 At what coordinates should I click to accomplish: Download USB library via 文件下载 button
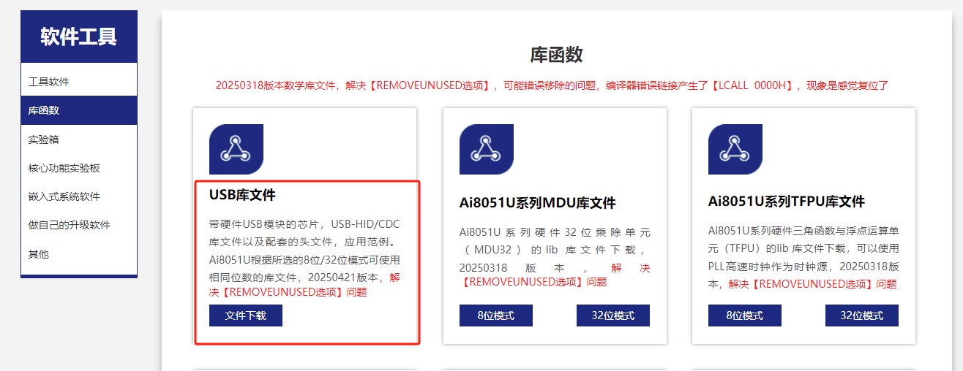246,315
